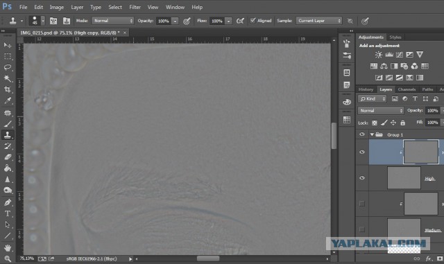Select the Magic Wand tool
This screenshot has height=264, width=444.
(8, 78)
